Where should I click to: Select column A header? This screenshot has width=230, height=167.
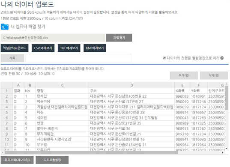[x=18, y=85]
